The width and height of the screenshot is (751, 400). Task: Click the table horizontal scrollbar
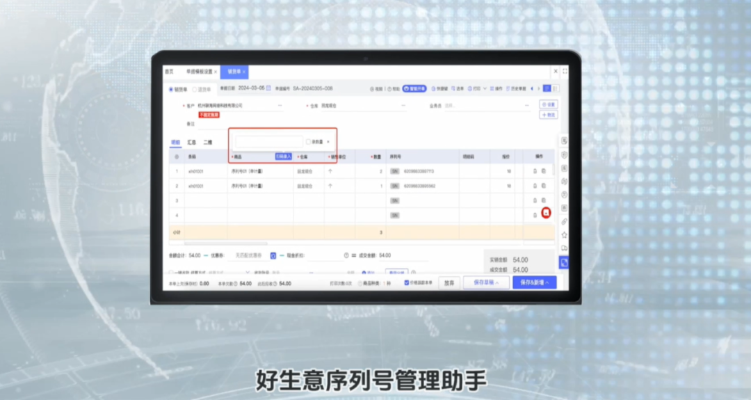pyautogui.click(x=225, y=243)
